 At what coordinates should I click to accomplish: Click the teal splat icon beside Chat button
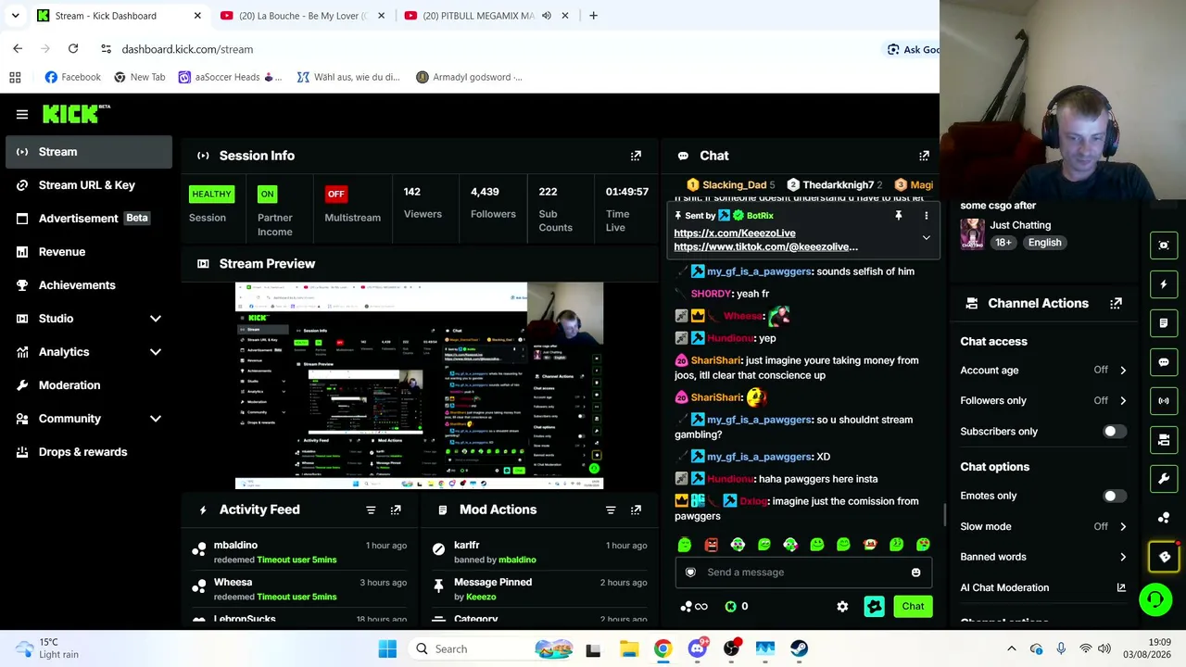(874, 607)
